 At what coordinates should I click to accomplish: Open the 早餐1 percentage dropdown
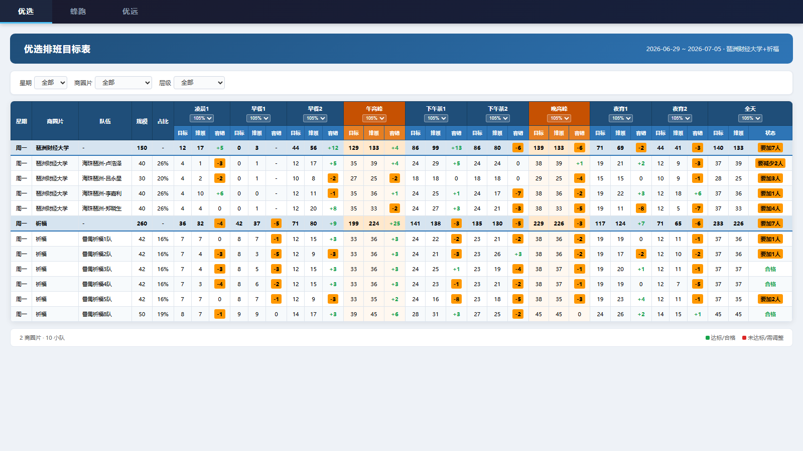click(x=258, y=118)
